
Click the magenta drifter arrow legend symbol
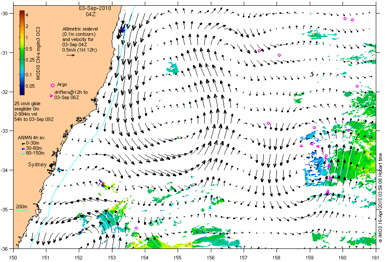coord(51,96)
